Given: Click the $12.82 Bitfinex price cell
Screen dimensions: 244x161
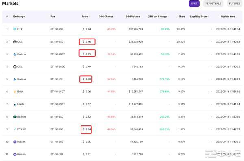Looking at the screenshot, I should coord(87,117).
